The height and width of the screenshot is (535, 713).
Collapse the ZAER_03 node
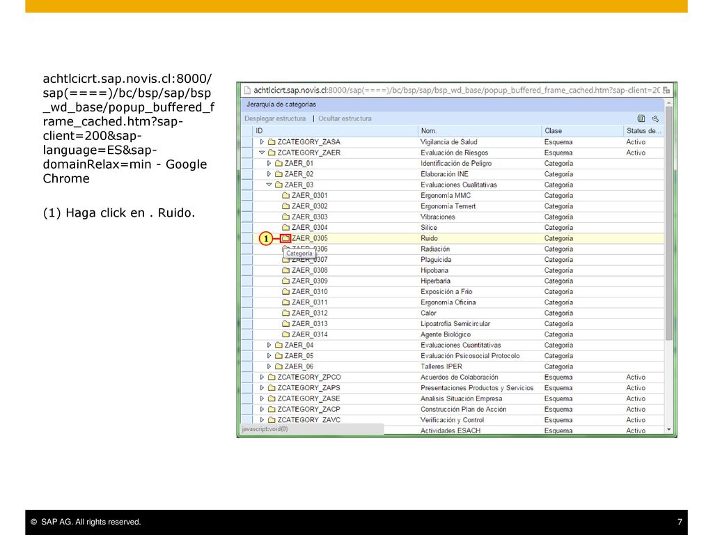pyautogui.click(x=269, y=185)
